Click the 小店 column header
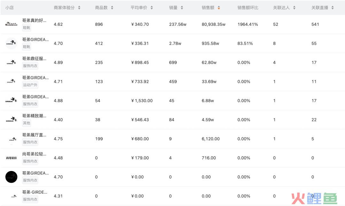This screenshot has width=345, height=206. [10, 8]
